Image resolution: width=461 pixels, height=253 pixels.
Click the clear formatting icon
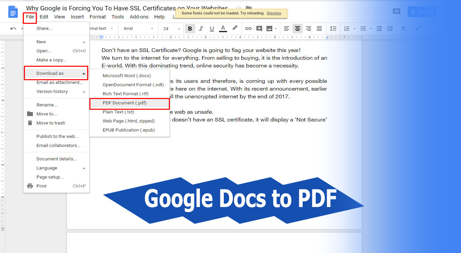coord(404,29)
